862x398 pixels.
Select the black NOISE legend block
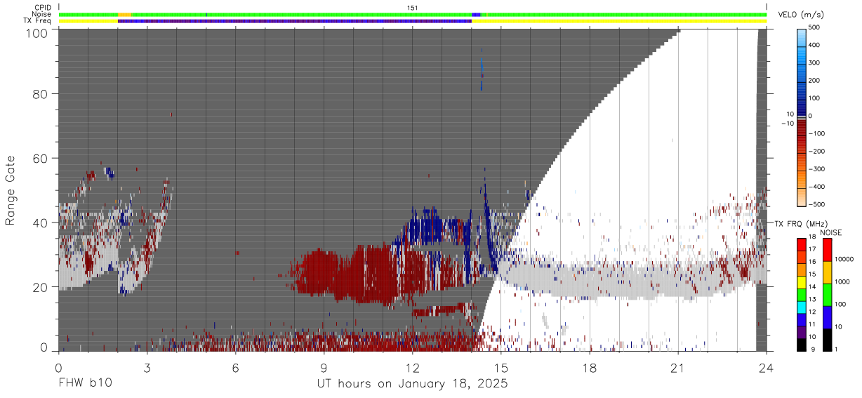tap(827, 340)
